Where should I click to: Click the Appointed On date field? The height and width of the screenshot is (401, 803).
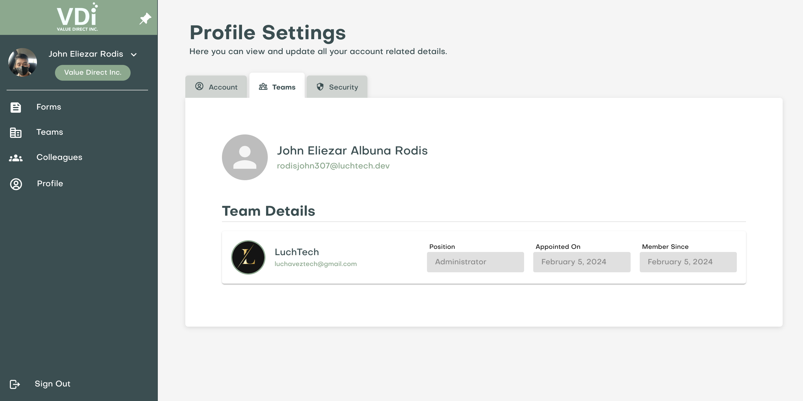[x=581, y=262]
